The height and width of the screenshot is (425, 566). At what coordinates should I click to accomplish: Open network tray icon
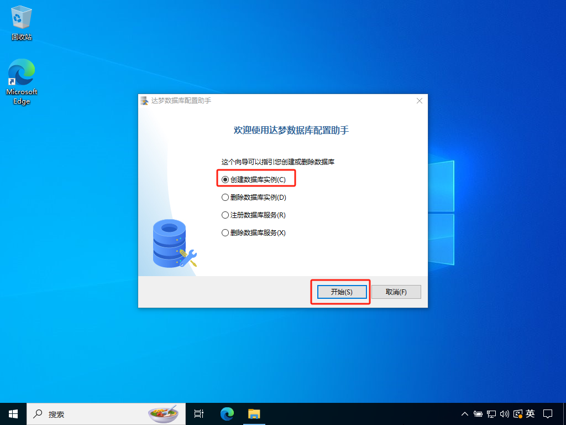click(x=491, y=414)
